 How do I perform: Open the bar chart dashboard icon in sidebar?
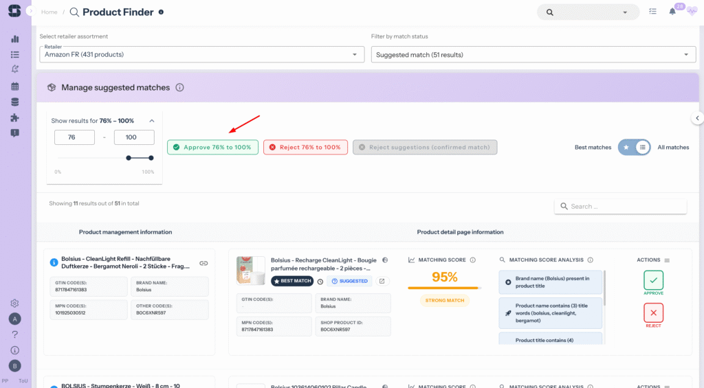tap(15, 39)
